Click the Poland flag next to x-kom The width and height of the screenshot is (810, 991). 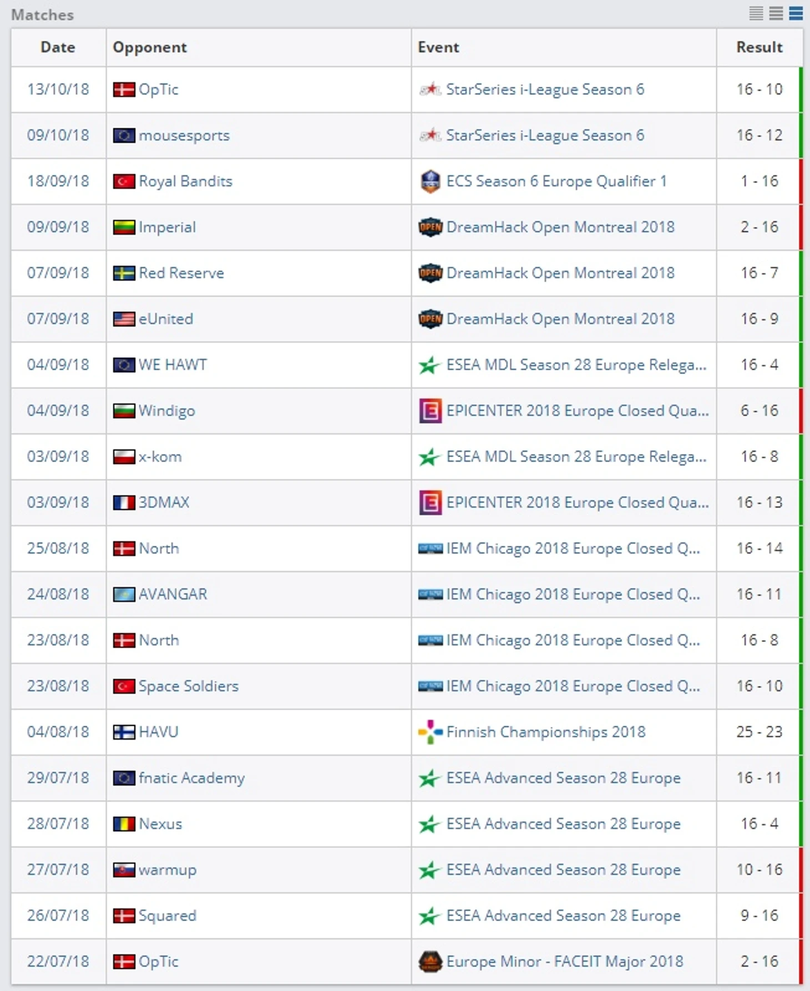pos(124,457)
